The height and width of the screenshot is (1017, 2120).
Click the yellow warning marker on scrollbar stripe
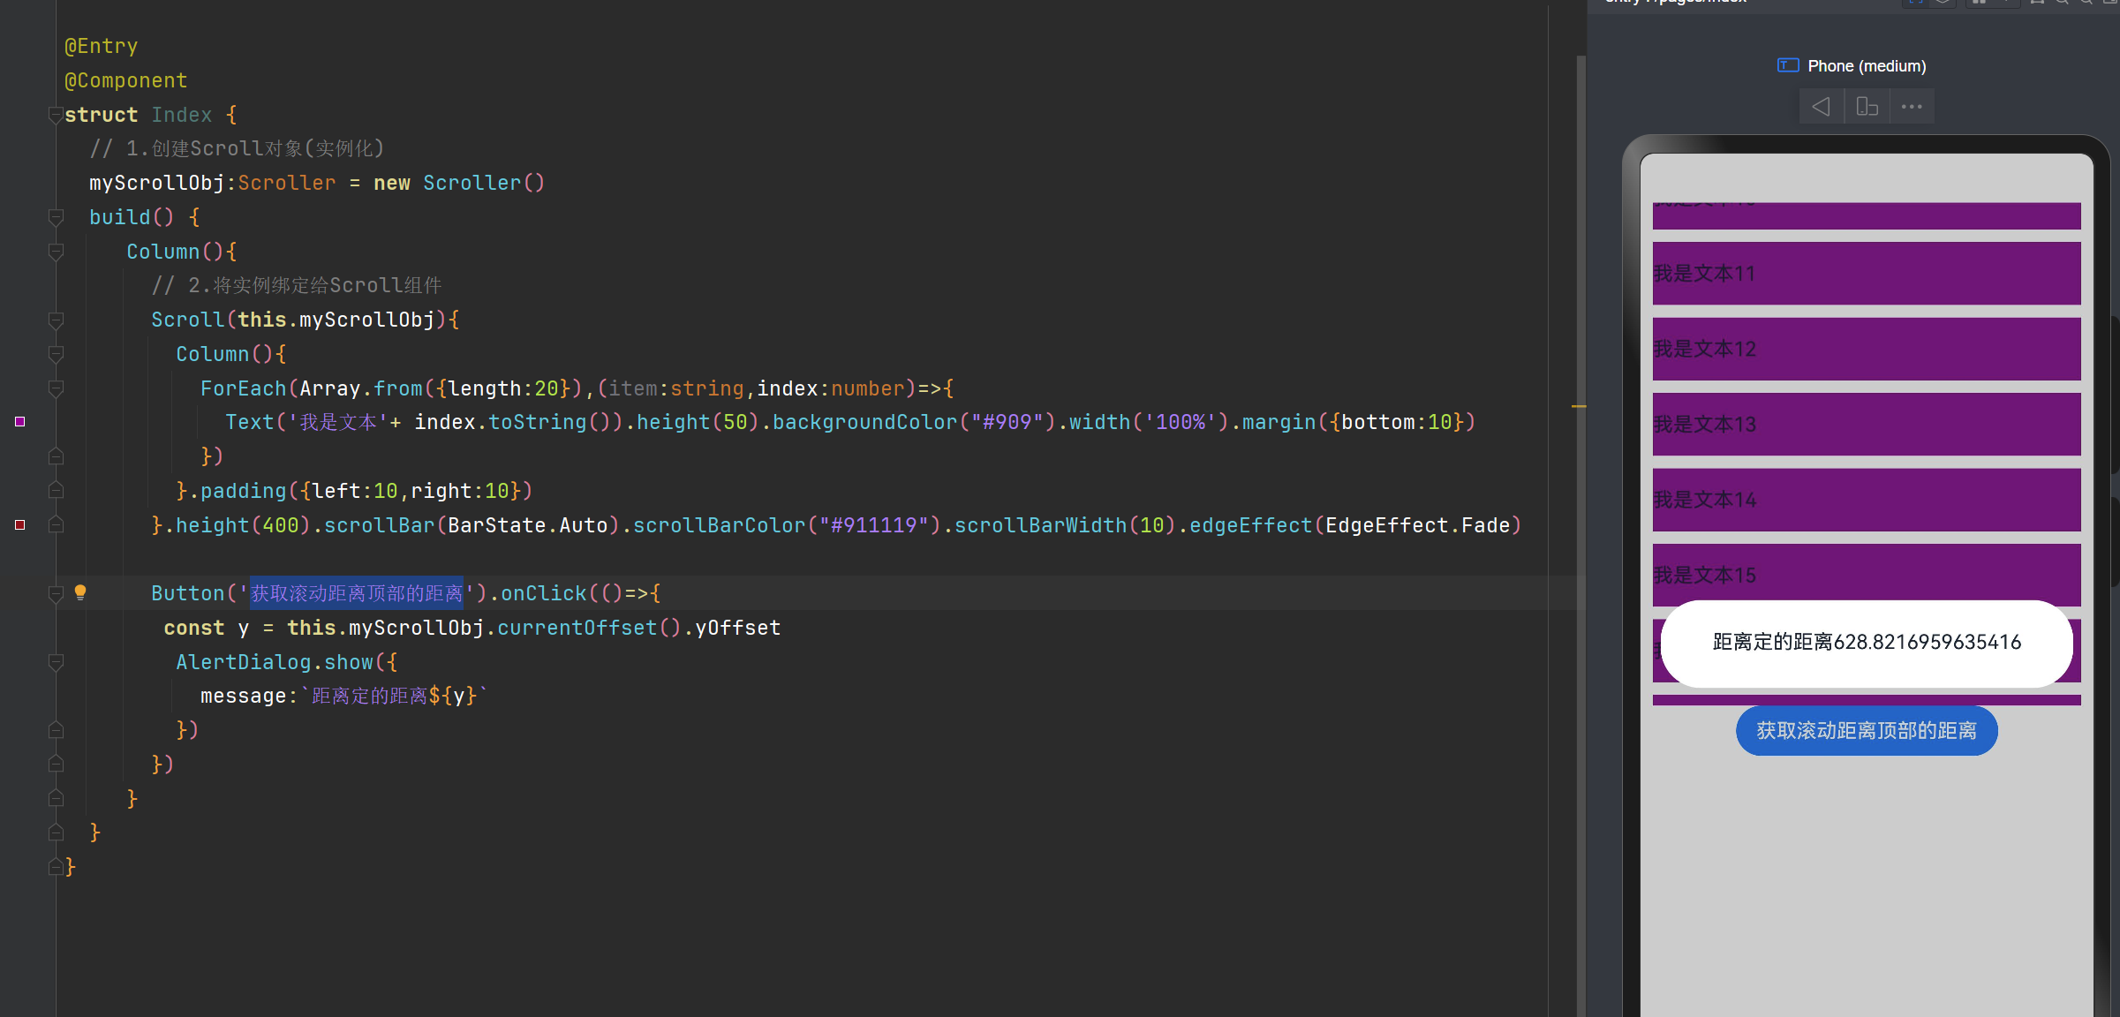(x=1579, y=406)
